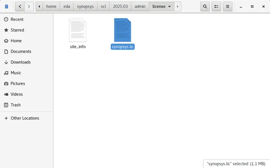Minimize the Files window
270x168 pixels.
(241, 7)
